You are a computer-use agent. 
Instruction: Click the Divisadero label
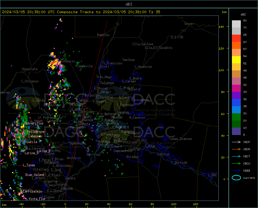click(140, 100)
